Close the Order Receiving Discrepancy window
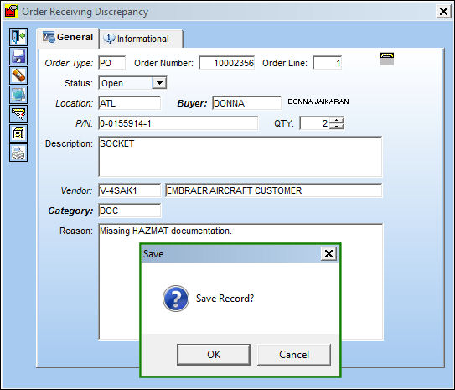 [443, 12]
